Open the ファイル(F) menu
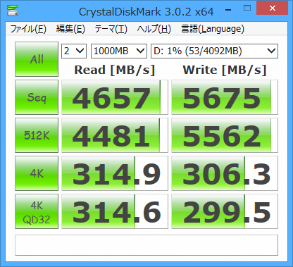 click(x=28, y=29)
